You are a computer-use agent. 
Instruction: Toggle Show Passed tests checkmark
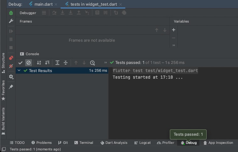click(x=20, y=63)
